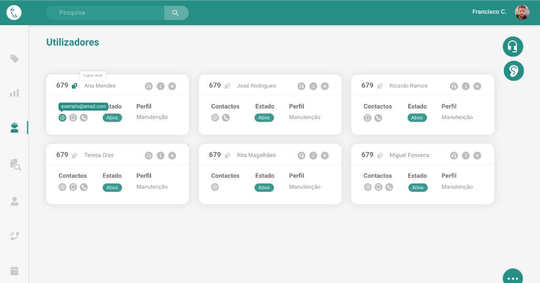Expand the three-dots floating action button
The image size is (540, 283).
tap(513, 278)
